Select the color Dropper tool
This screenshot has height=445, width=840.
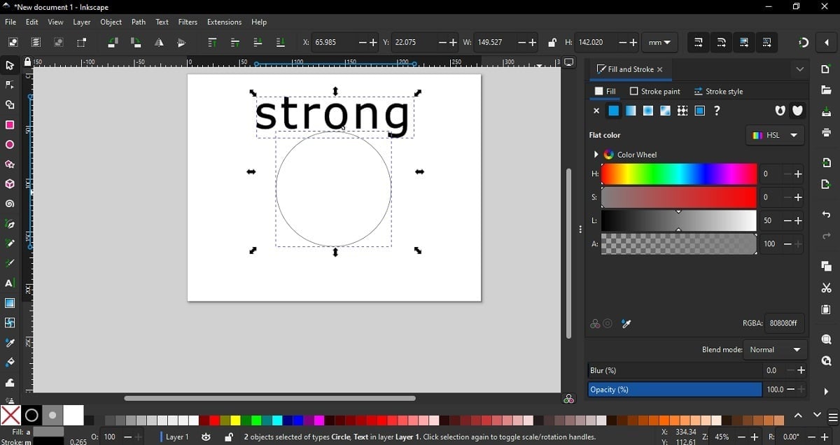[10, 343]
